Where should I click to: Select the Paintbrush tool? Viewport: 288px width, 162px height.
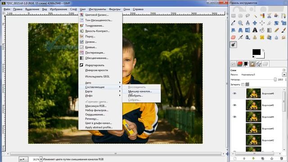click(284, 30)
